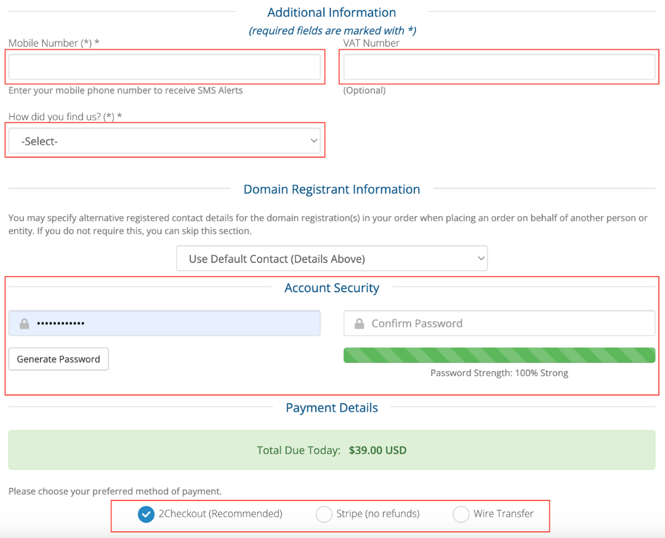Select the Wire Transfer payment method
Viewport: 665px width, 538px height.
pos(461,514)
